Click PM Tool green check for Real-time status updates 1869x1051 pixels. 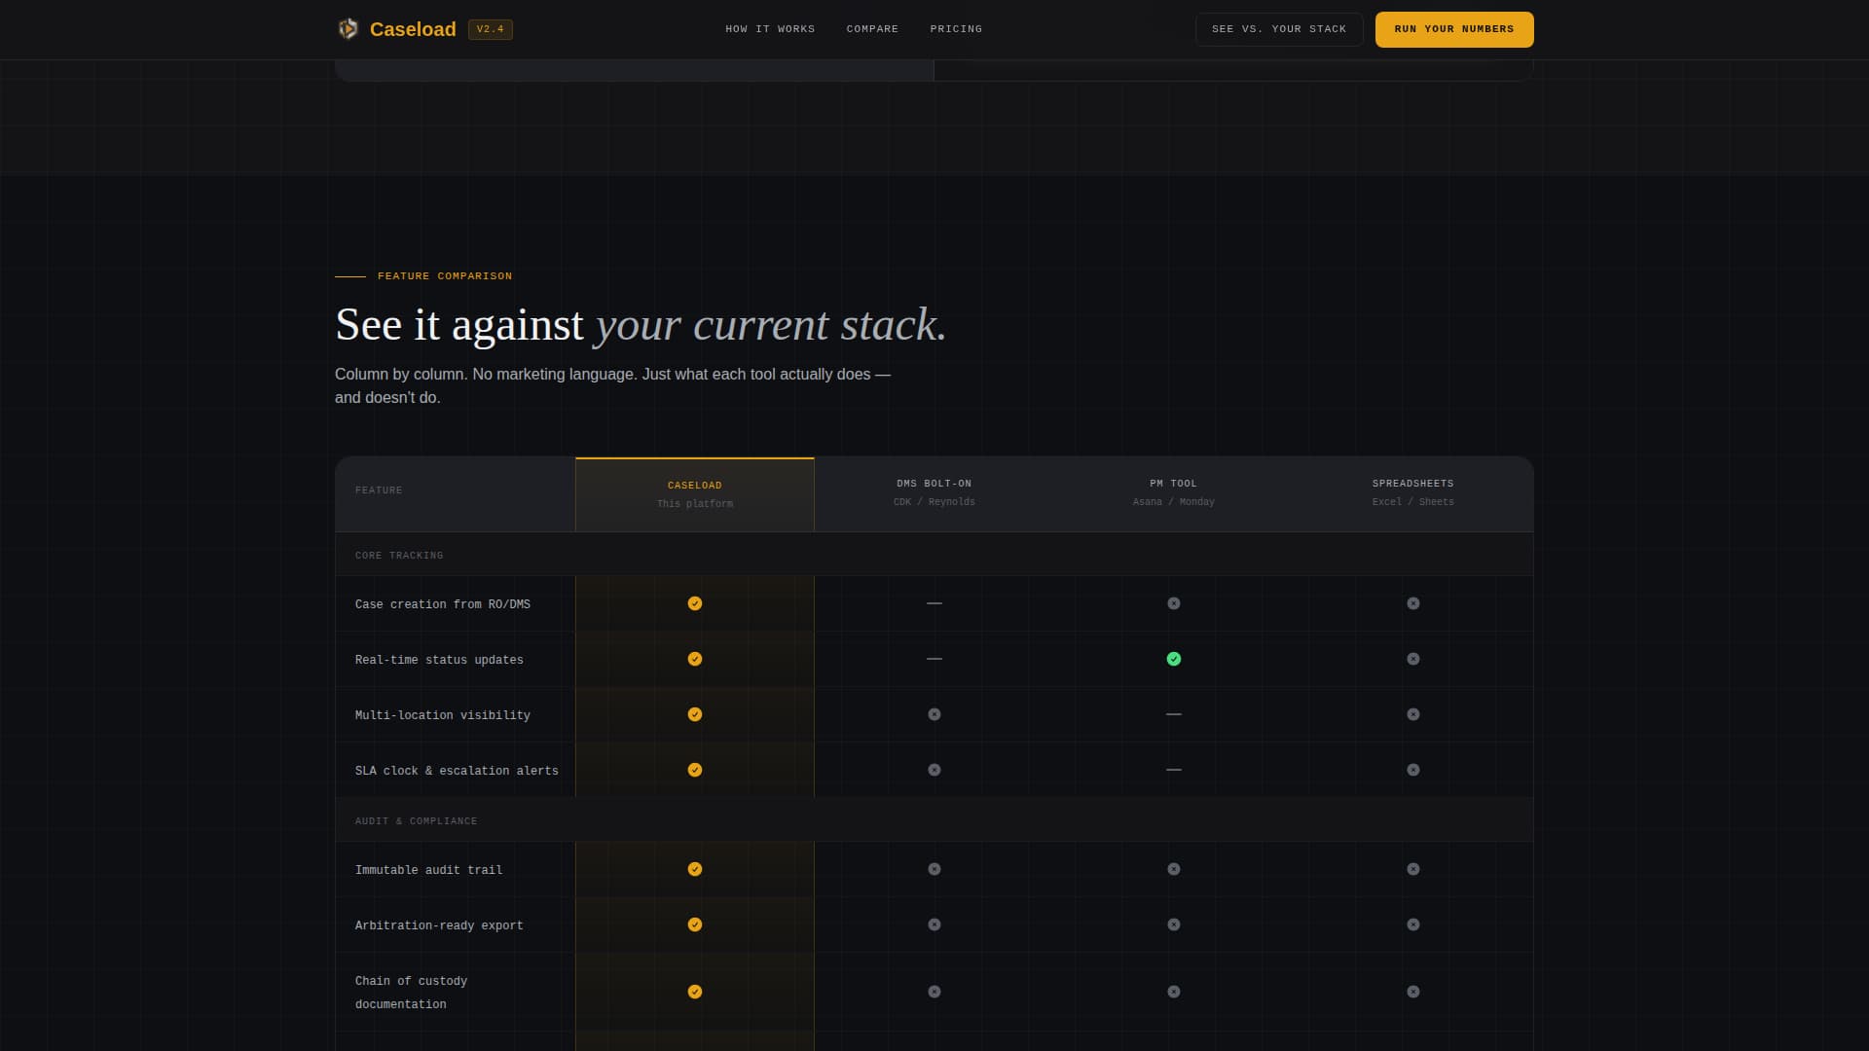(x=1174, y=659)
